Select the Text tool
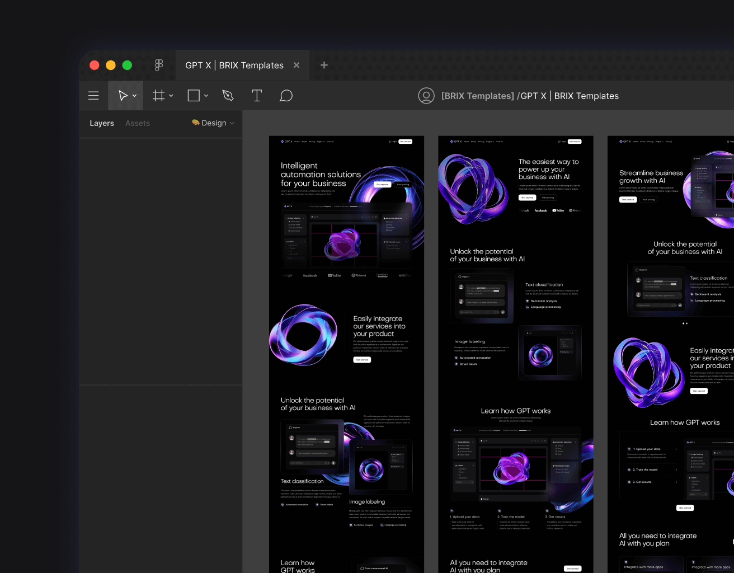This screenshot has width=734, height=573. (x=257, y=95)
